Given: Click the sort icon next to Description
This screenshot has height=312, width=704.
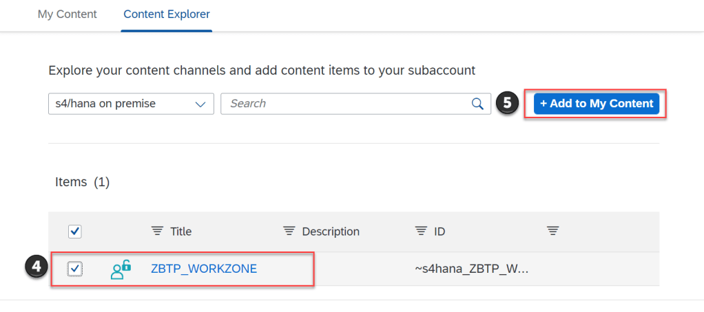Looking at the screenshot, I should click(x=289, y=232).
